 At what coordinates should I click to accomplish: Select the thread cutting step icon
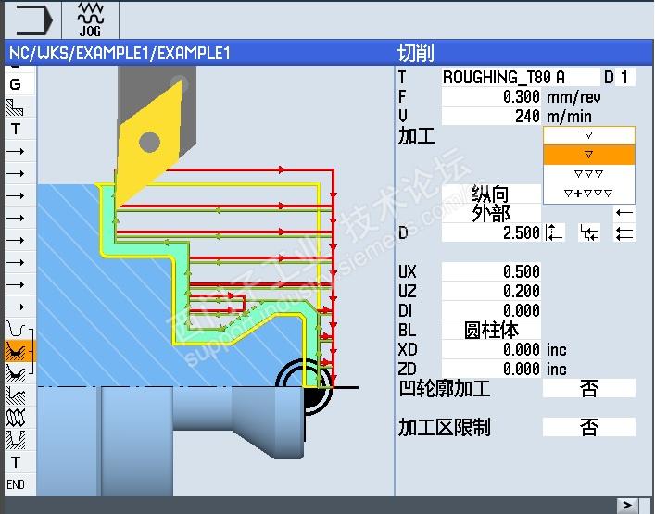tap(16, 418)
